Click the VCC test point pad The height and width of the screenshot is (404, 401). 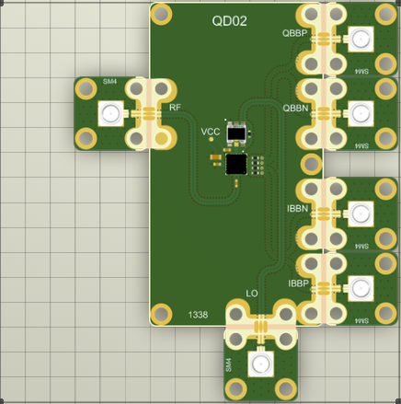click(x=212, y=140)
